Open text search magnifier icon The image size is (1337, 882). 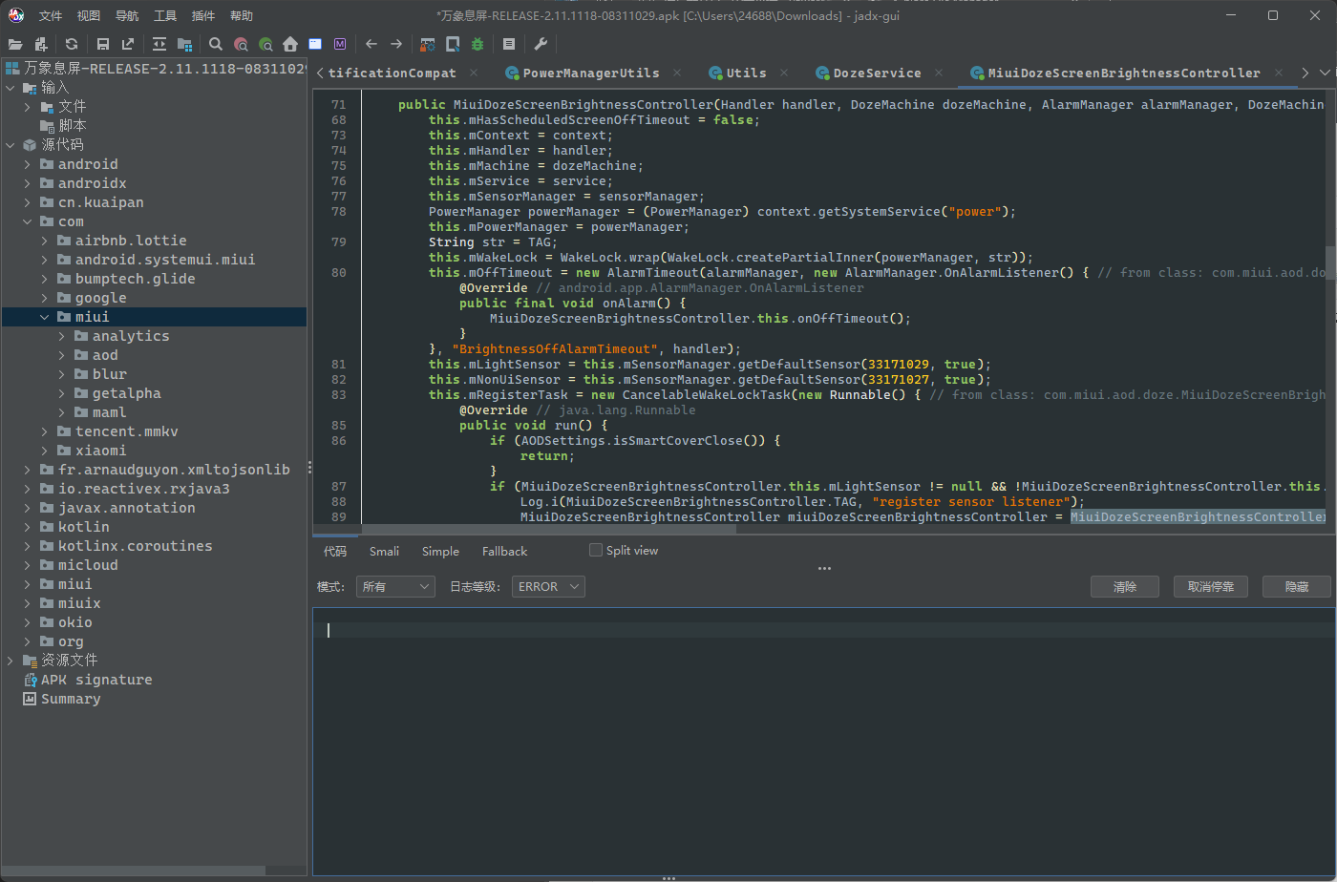pyautogui.click(x=216, y=44)
